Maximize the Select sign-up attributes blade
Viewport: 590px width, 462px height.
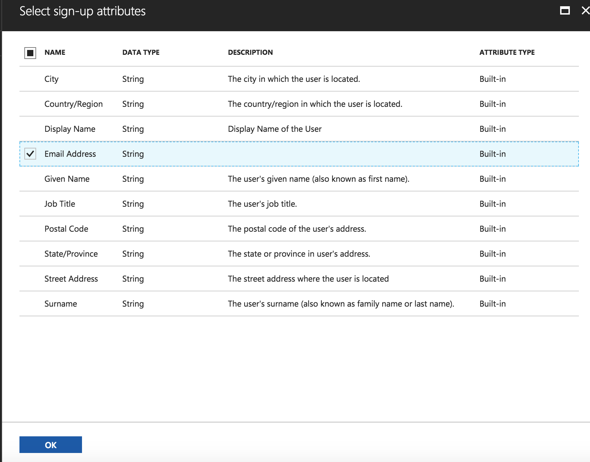pyautogui.click(x=565, y=11)
